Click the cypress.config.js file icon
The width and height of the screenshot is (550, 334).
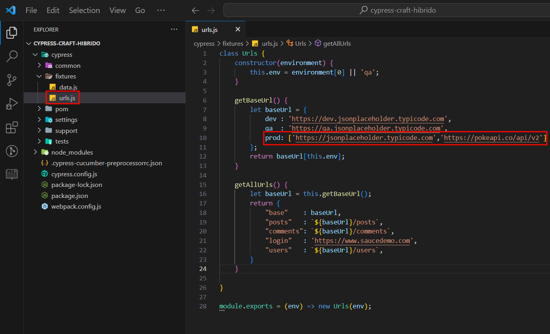pos(45,174)
